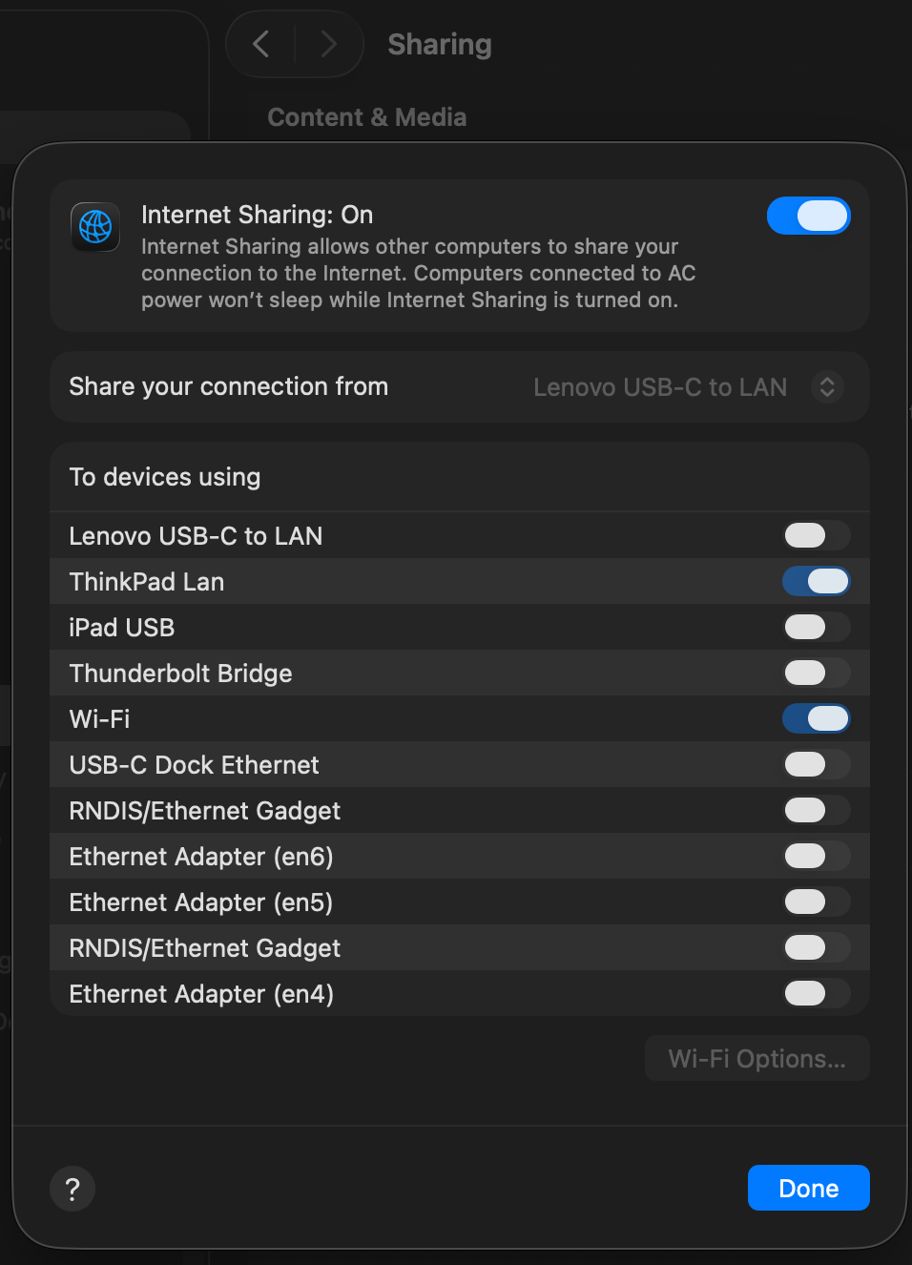Click the Internet Sharing globe icon
Viewport: 912px width, 1265px height.
95,227
